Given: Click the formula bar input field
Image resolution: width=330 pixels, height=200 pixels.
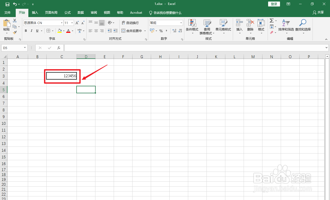Looking at the screenshot, I should (x=195, y=48).
